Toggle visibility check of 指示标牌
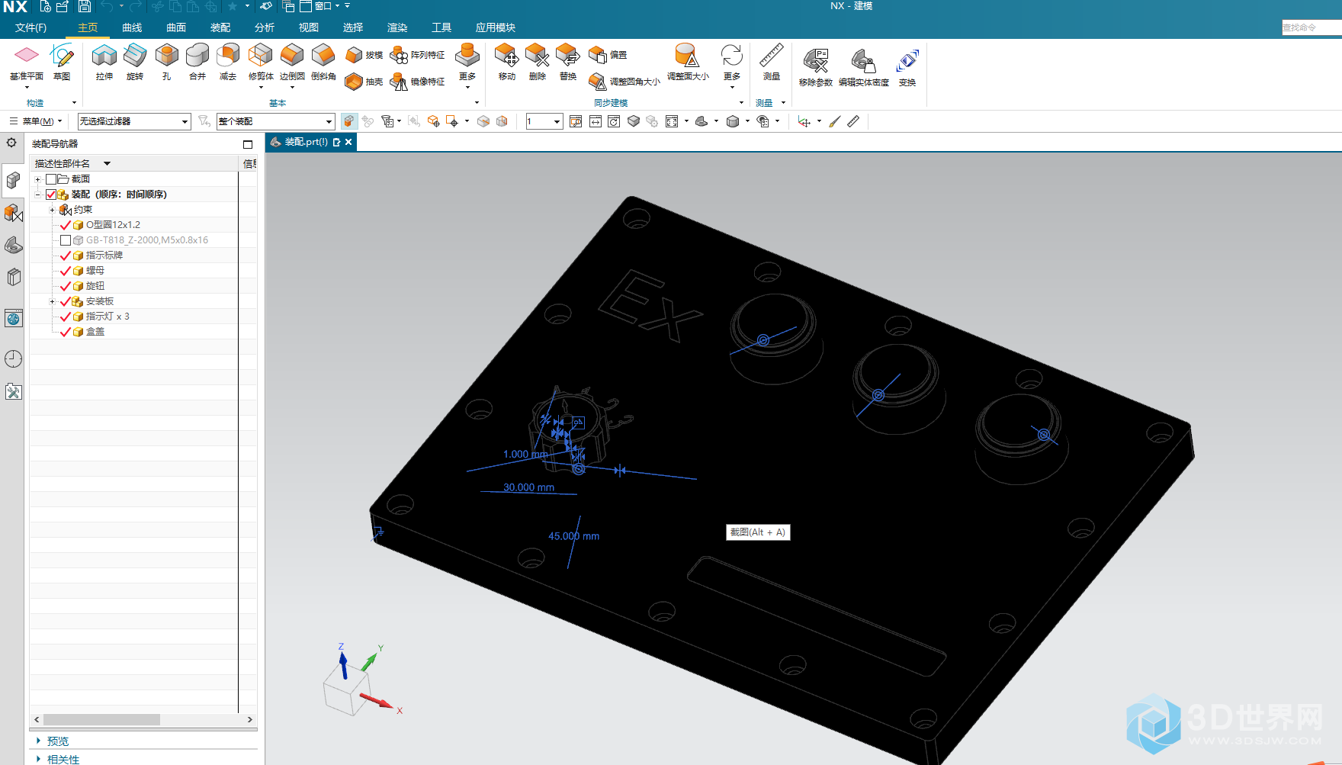 tap(66, 256)
